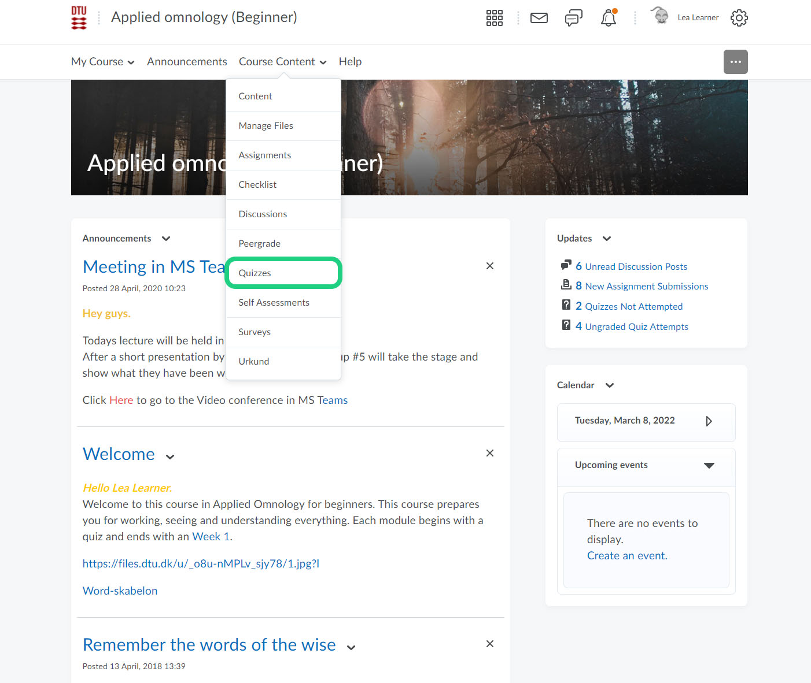811x683 pixels.
Task: Open the message alerts envelope icon
Action: coord(539,18)
